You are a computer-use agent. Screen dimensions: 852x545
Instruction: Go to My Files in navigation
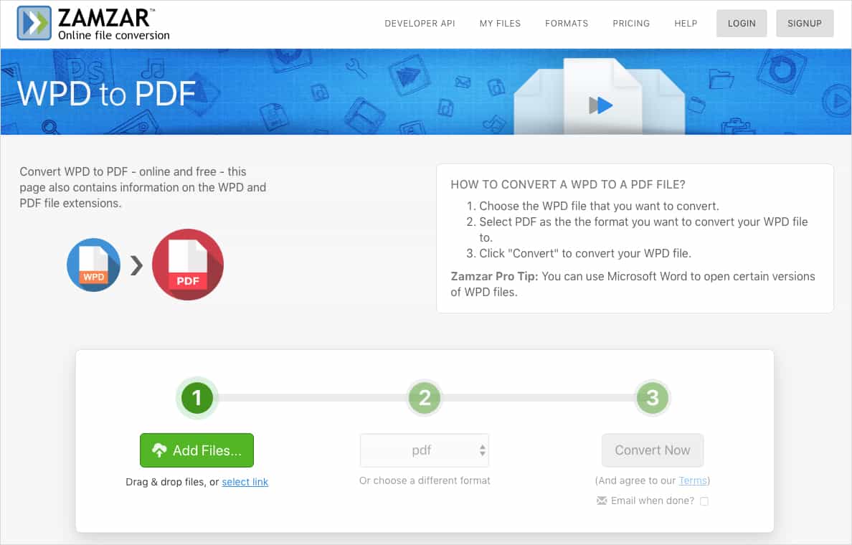pyautogui.click(x=500, y=24)
